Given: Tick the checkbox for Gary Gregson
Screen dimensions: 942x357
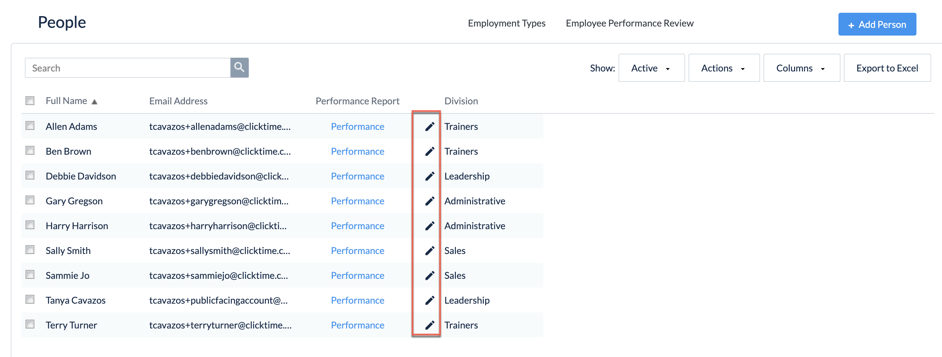Looking at the screenshot, I should point(30,200).
